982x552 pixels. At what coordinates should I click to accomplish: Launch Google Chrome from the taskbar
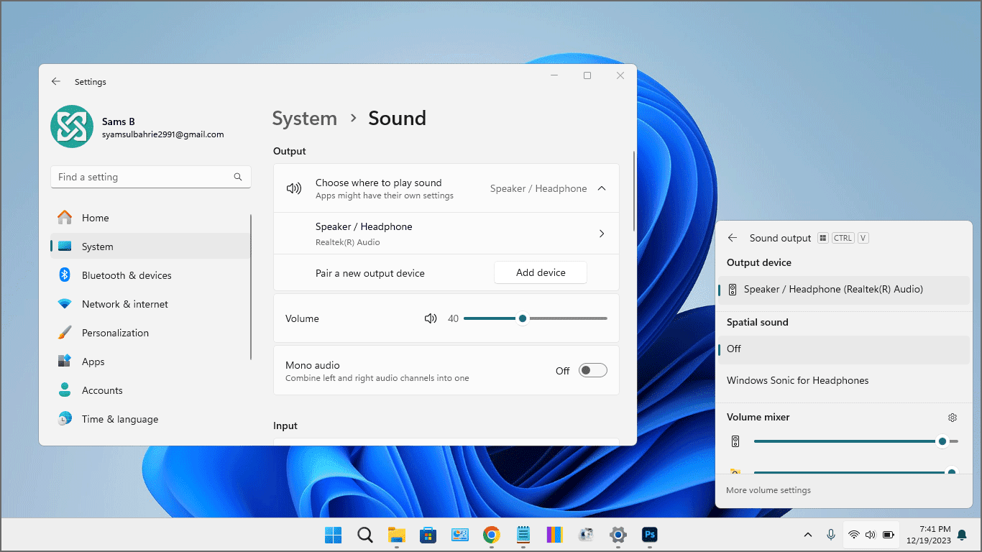coord(492,535)
